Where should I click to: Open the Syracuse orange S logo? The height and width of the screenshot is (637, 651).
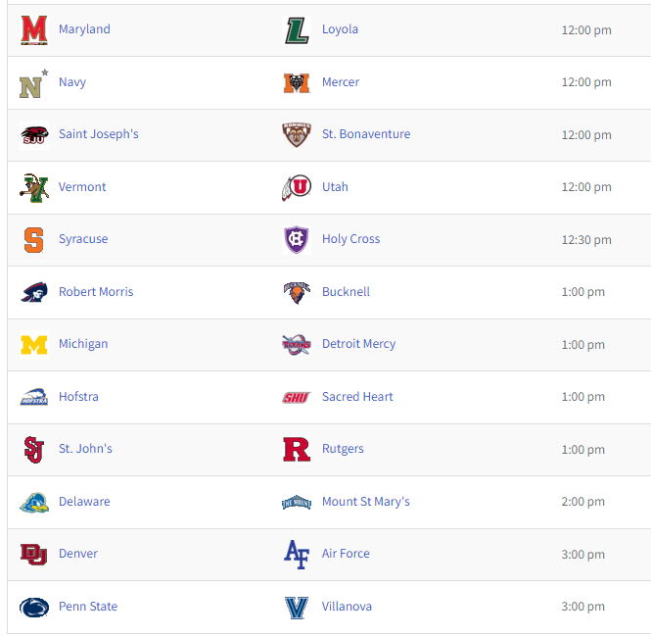[x=34, y=240]
